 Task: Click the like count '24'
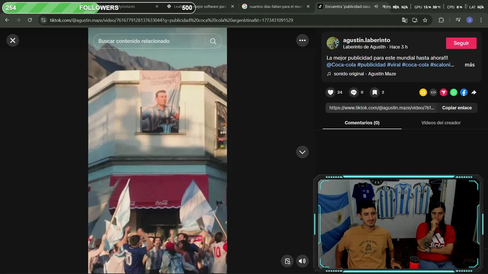click(340, 92)
